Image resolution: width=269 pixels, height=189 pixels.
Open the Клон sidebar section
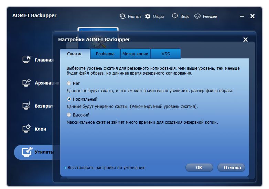click(40, 129)
